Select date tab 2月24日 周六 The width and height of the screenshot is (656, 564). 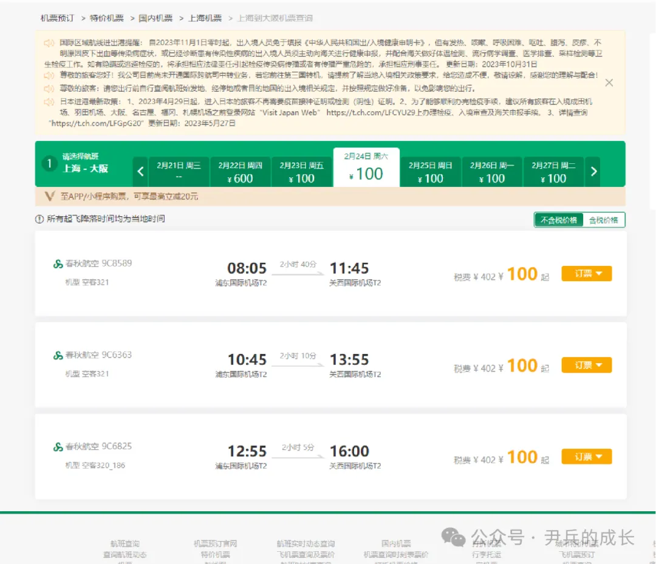coord(366,167)
